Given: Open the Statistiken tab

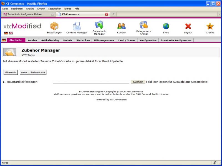Looking at the screenshot, I should pyautogui.click(x=83, y=40).
